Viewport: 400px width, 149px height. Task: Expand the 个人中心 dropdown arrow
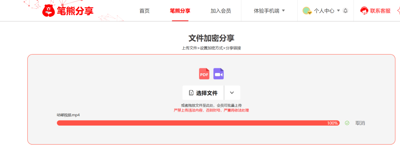339,11
